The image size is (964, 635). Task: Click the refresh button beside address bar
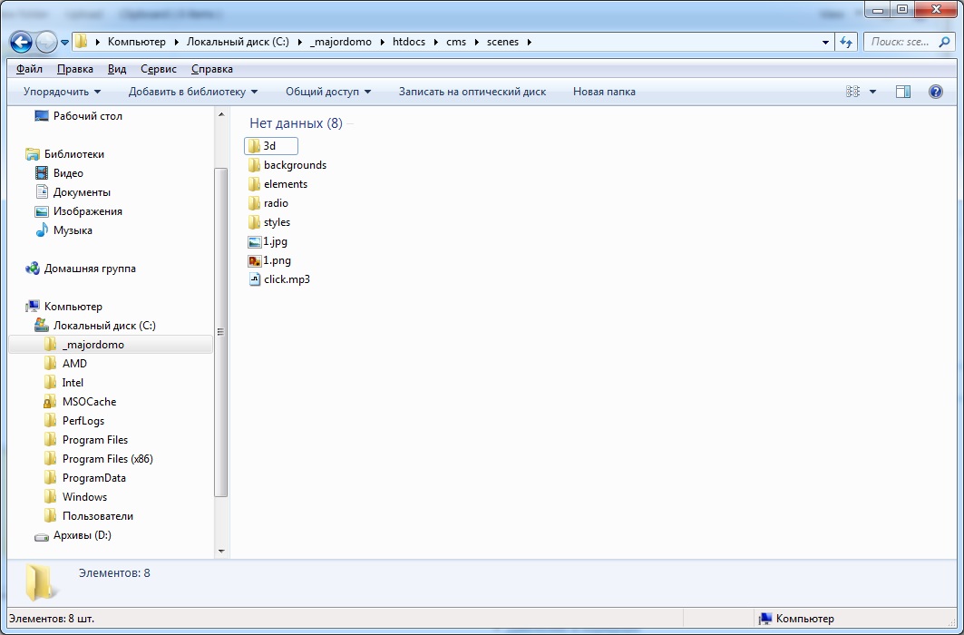click(846, 42)
